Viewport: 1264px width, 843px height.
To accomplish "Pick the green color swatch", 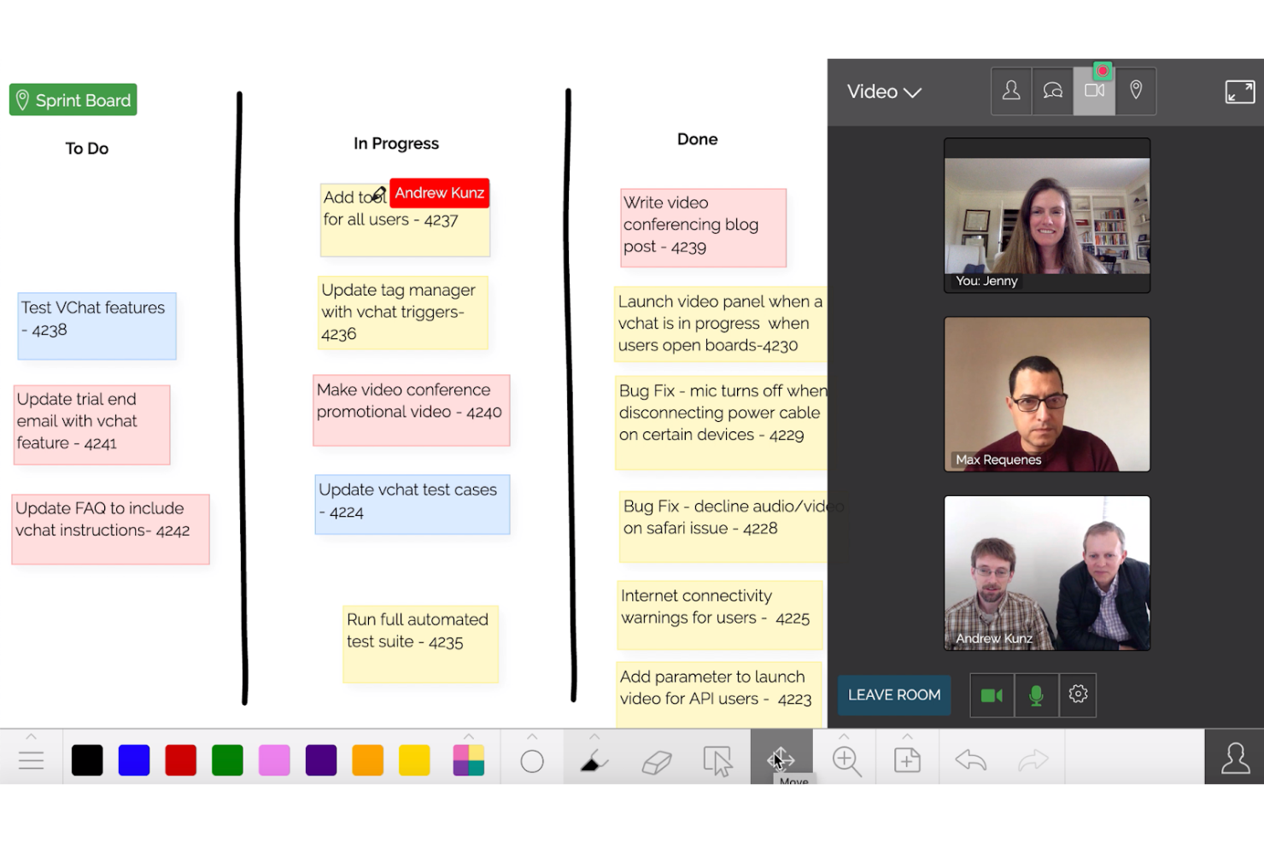I will (227, 760).
